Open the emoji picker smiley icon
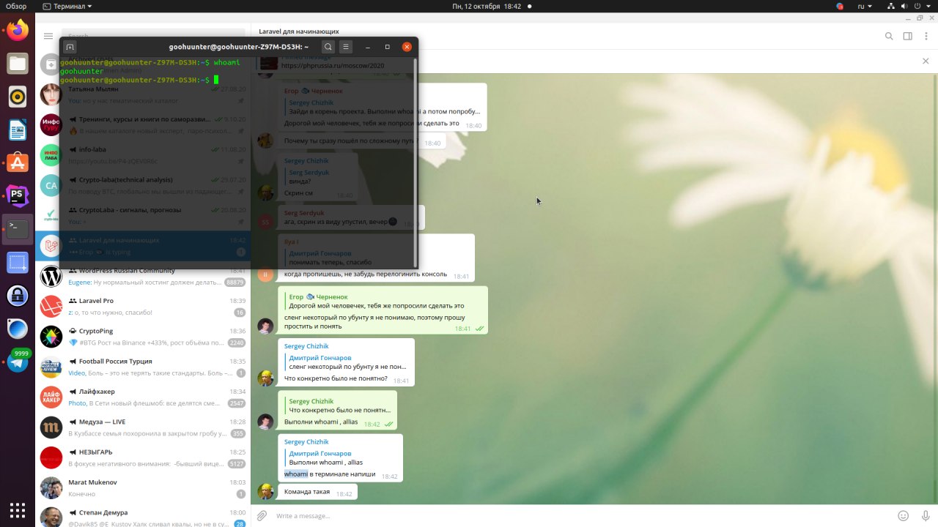938x527 pixels. [x=904, y=516]
